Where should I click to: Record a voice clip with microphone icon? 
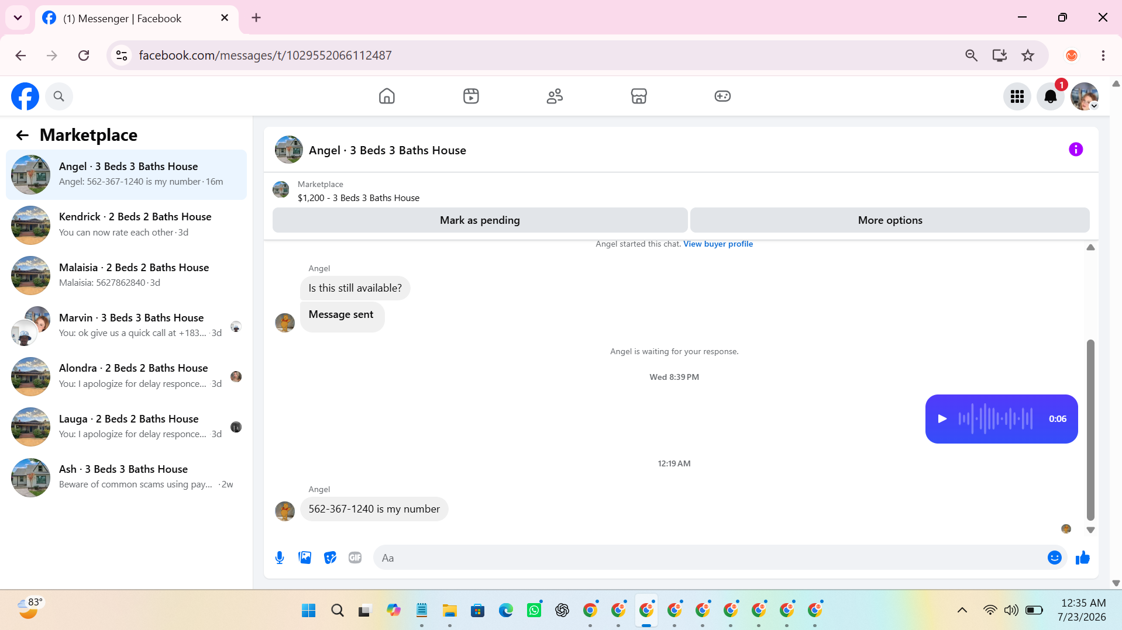click(x=280, y=558)
